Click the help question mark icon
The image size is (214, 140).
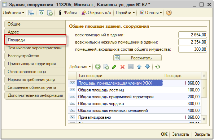coord(169,13)
